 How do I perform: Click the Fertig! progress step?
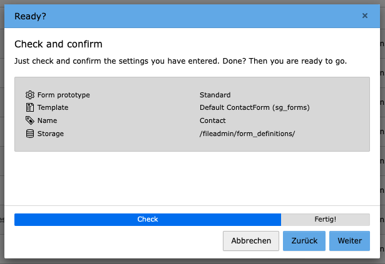coord(326,220)
